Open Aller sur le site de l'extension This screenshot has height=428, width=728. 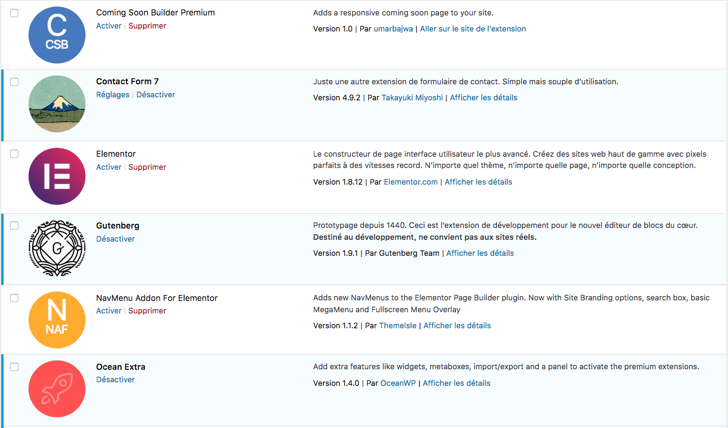(473, 28)
